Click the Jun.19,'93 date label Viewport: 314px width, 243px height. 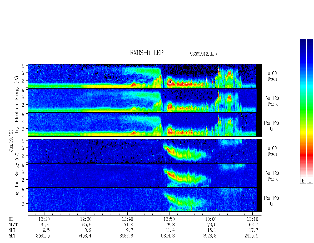coord(11,141)
